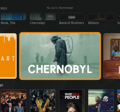Image resolution: width=120 pixels, height=112 pixels.
Task: Open the partially visible poster at bottom right
Action: (x=119, y=101)
